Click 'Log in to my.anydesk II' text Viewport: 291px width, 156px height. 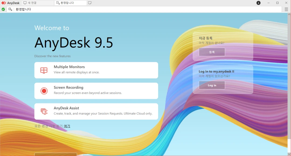pos(216,71)
